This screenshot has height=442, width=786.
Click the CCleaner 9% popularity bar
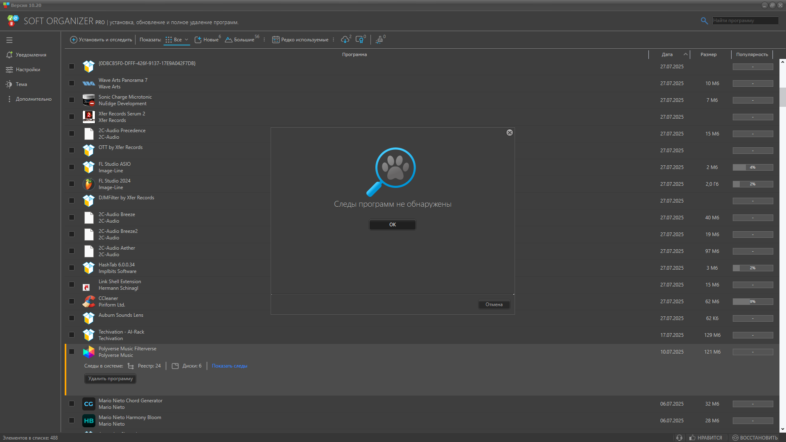coord(752,302)
